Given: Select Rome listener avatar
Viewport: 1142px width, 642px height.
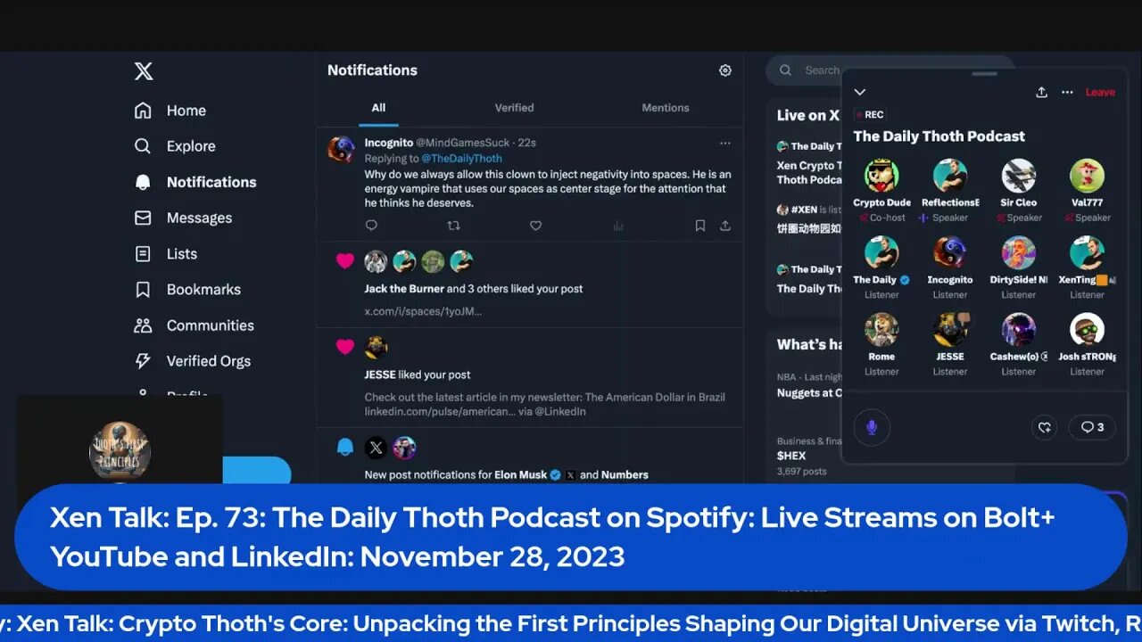Looking at the screenshot, I should coord(881,329).
